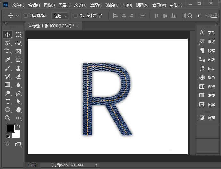Open the 图层 auto-select dropdown
The height and width of the screenshot is (169, 221).
click(x=60, y=16)
